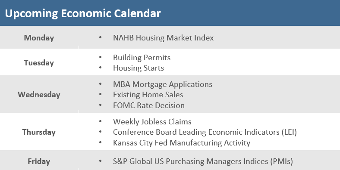
Task: Click S&P Global US Purchasing Managers Indices
Action: click(203, 161)
